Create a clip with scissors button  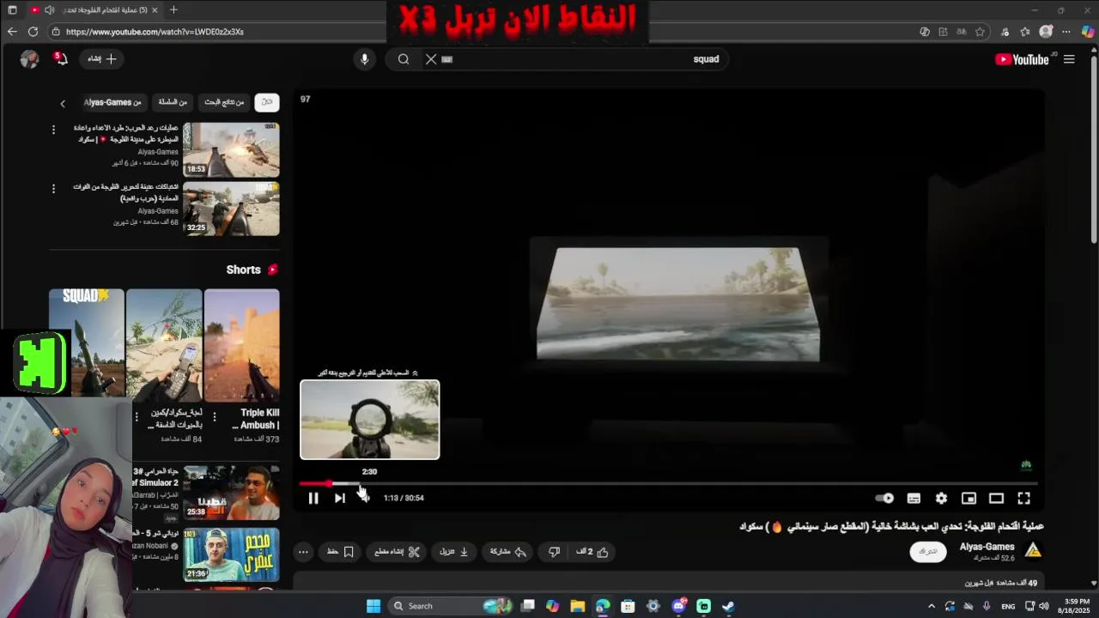click(x=397, y=552)
